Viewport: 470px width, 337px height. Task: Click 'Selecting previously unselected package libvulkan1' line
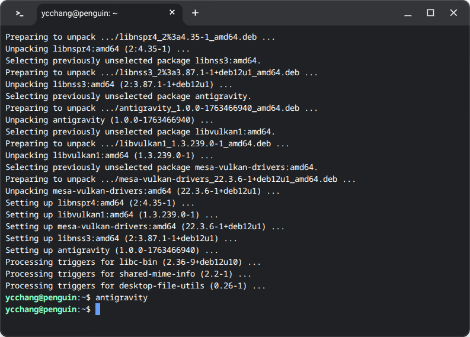140,131
